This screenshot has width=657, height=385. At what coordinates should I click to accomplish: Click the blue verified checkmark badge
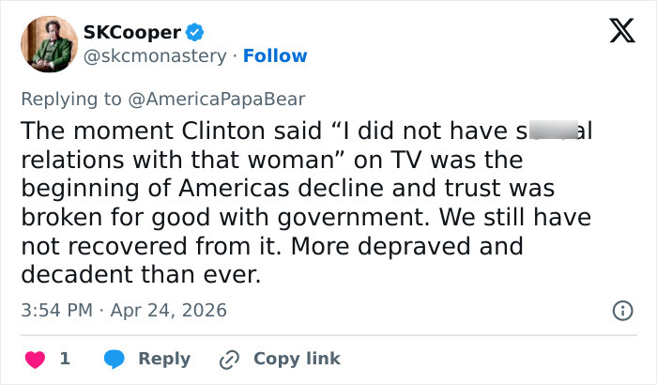[195, 32]
